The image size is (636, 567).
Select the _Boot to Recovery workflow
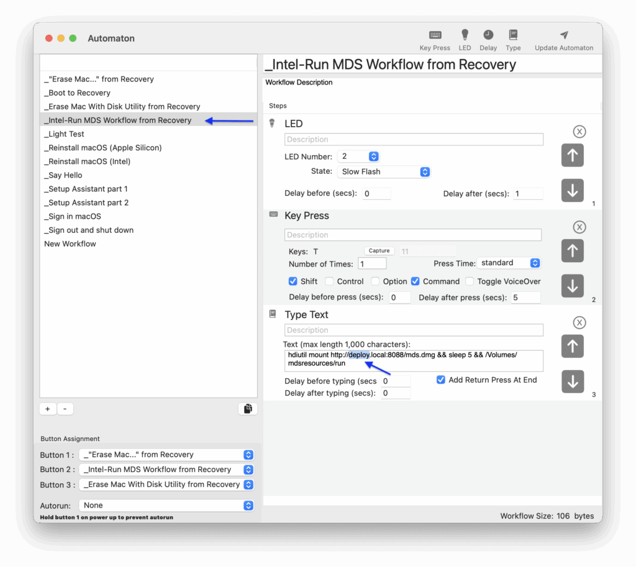[x=148, y=93]
